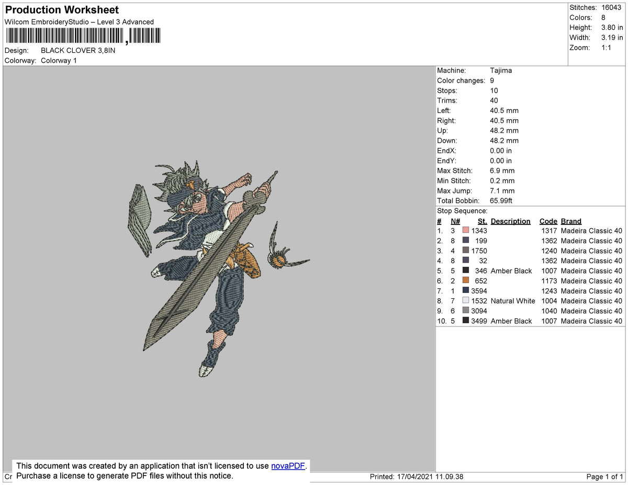Select the orange swatch in stop row 6
628x485 pixels.
[x=466, y=281]
